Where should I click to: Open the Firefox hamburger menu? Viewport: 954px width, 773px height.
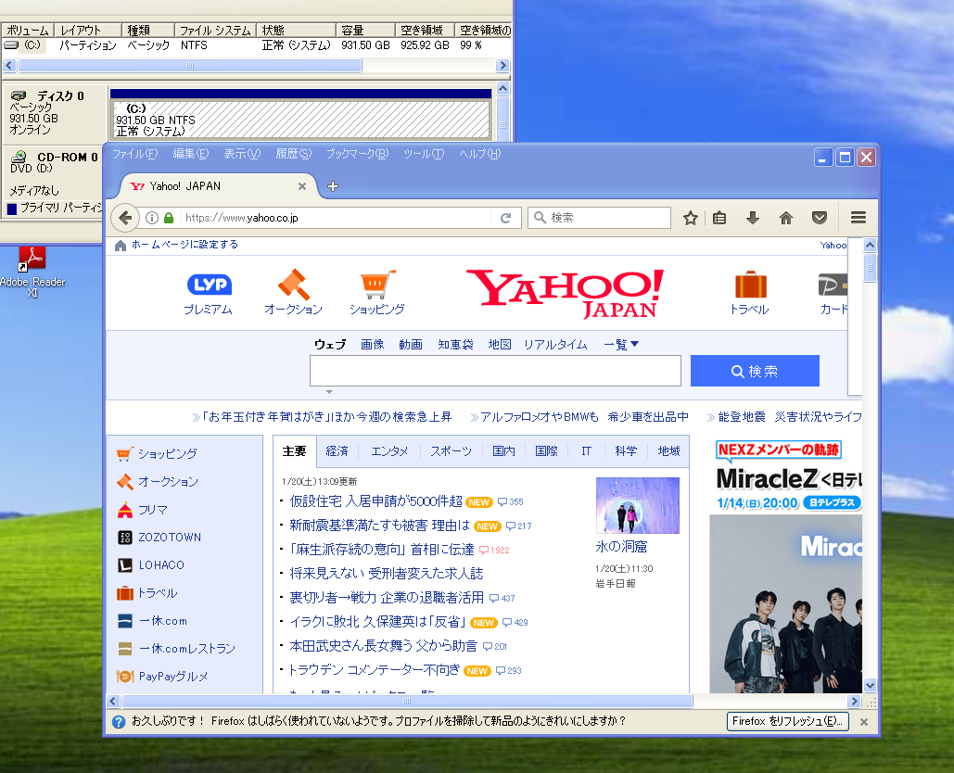[x=859, y=218]
